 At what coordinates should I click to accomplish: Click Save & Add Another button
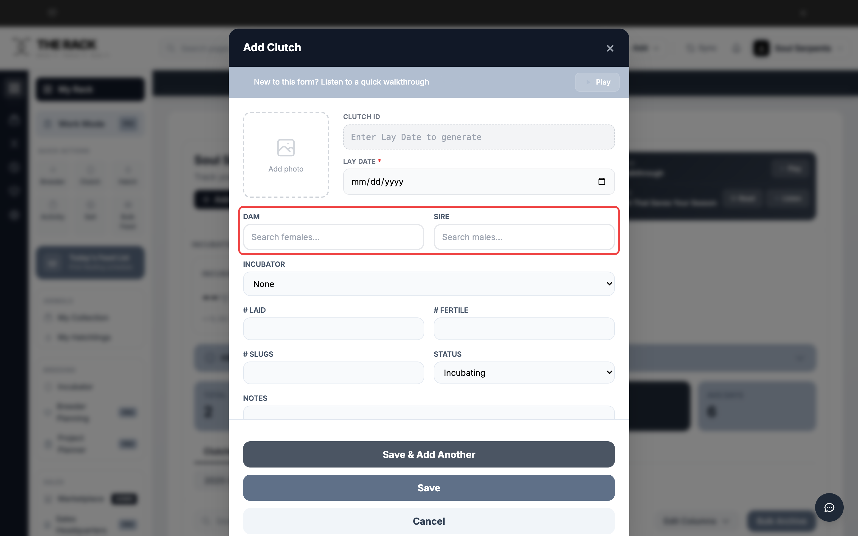point(429,454)
